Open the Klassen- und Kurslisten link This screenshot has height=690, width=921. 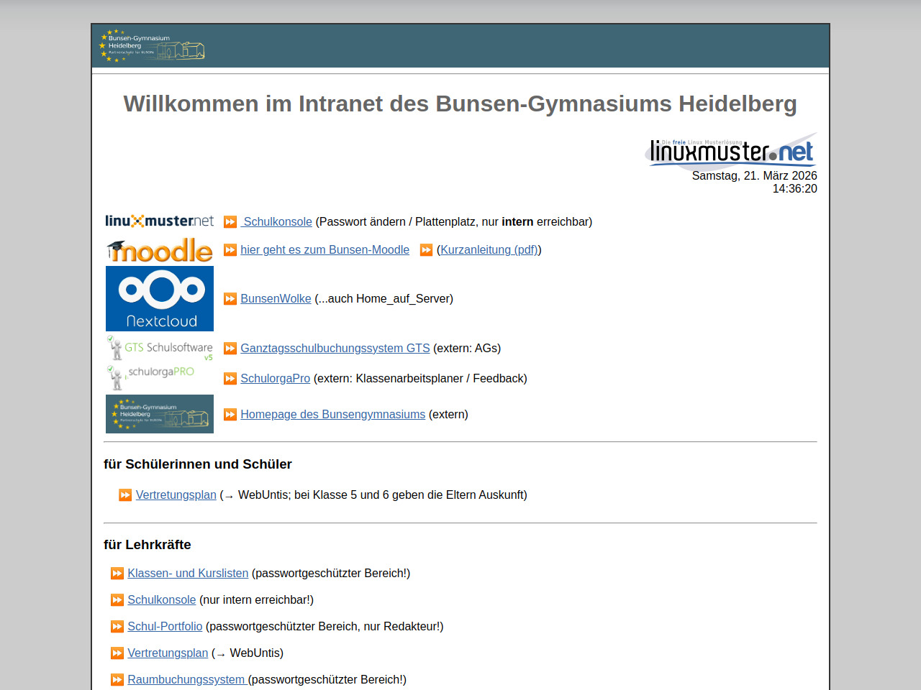pyautogui.click(x=188, y=574)
